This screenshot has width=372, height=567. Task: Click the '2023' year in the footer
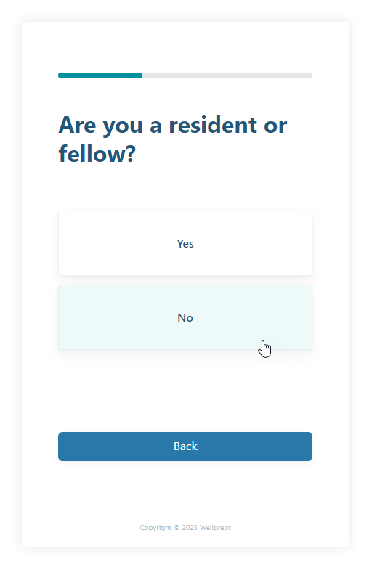pyautogui.click(x=190, y=528)
